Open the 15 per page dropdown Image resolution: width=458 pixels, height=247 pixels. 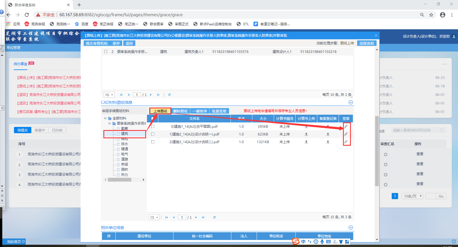coord(154,217)
